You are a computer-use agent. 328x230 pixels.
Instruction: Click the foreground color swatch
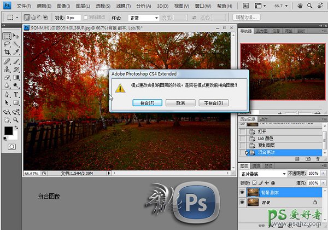pyautogui.click(x=9, y=131)
